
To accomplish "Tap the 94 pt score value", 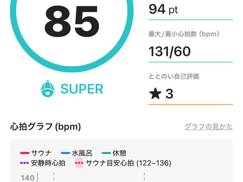I will 163,10.
